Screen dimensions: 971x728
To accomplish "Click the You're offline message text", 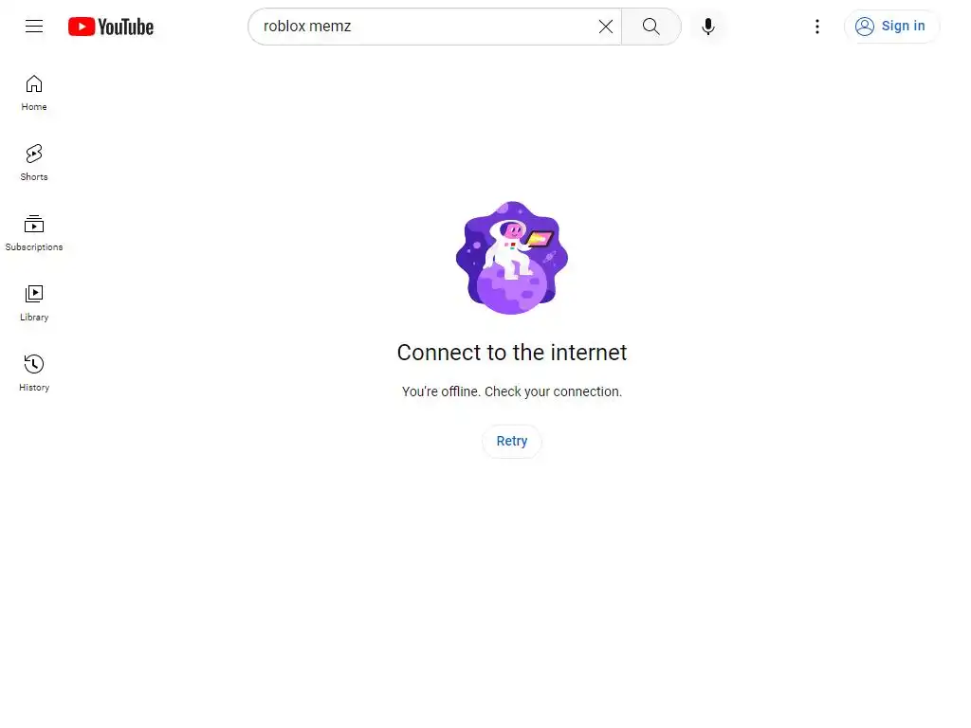I will (511, 391).
